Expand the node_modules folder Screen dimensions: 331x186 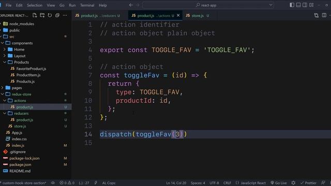click(22, 24)
